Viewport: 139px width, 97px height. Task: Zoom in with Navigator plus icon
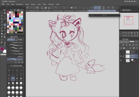(x=129, y=33)
